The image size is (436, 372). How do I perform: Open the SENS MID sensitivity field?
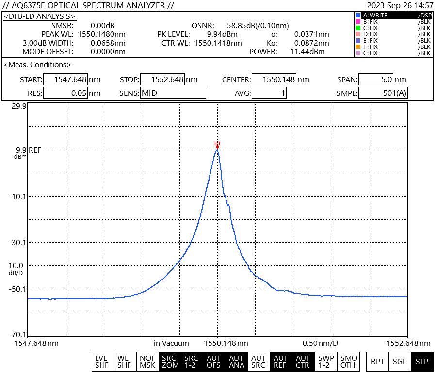click(x=173, y=93)
